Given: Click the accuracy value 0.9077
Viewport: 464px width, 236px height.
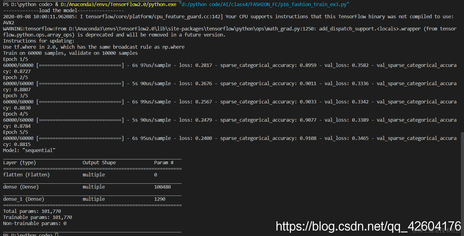Looking at the screenshot, I should pyautogui.click(x=308, y=120).
